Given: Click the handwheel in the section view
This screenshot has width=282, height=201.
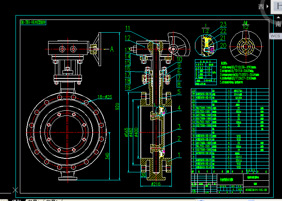Looking at the screenshot, I should (x=179, y=45).
